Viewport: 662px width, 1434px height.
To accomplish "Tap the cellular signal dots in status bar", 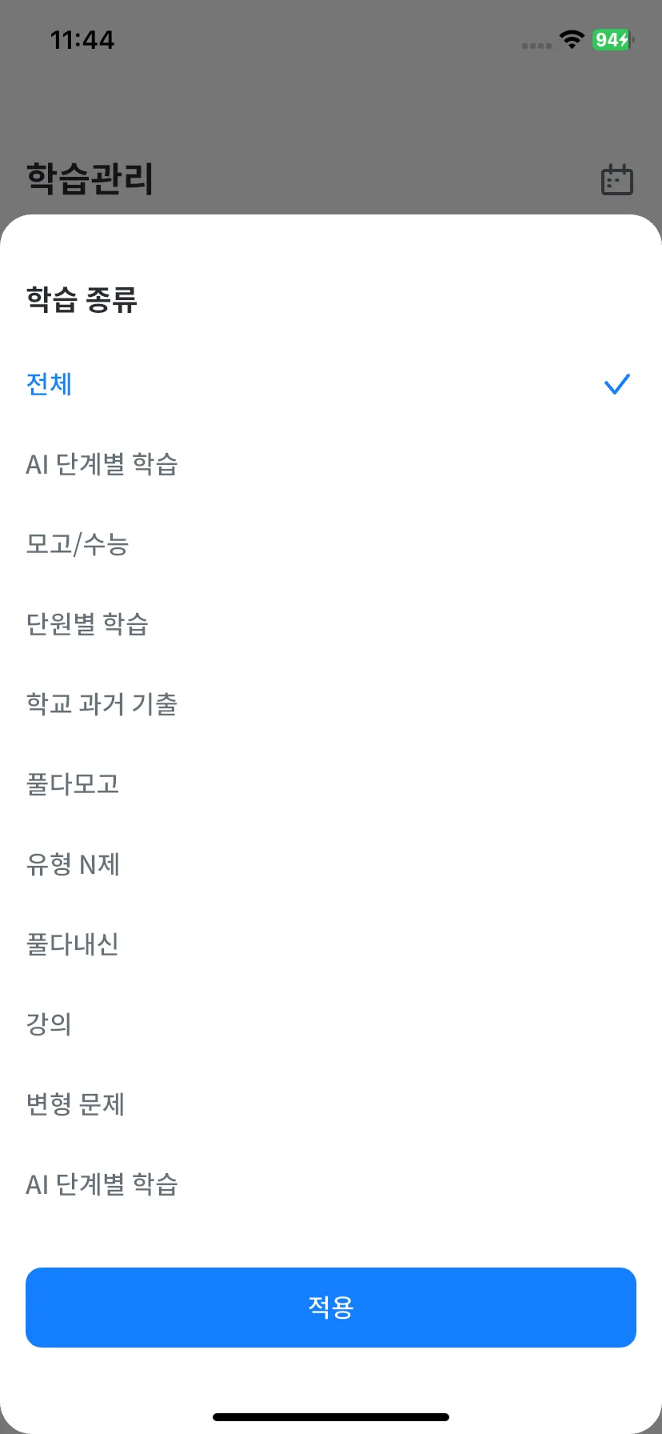I will pos(536,46).
